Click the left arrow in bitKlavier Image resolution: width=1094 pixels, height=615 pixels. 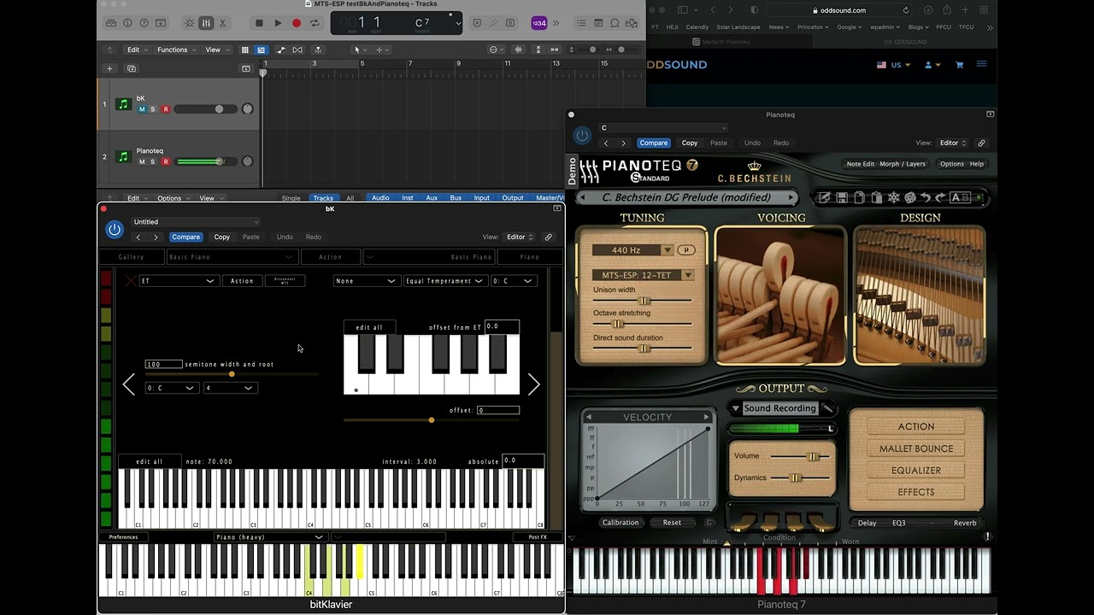[128, 384]
